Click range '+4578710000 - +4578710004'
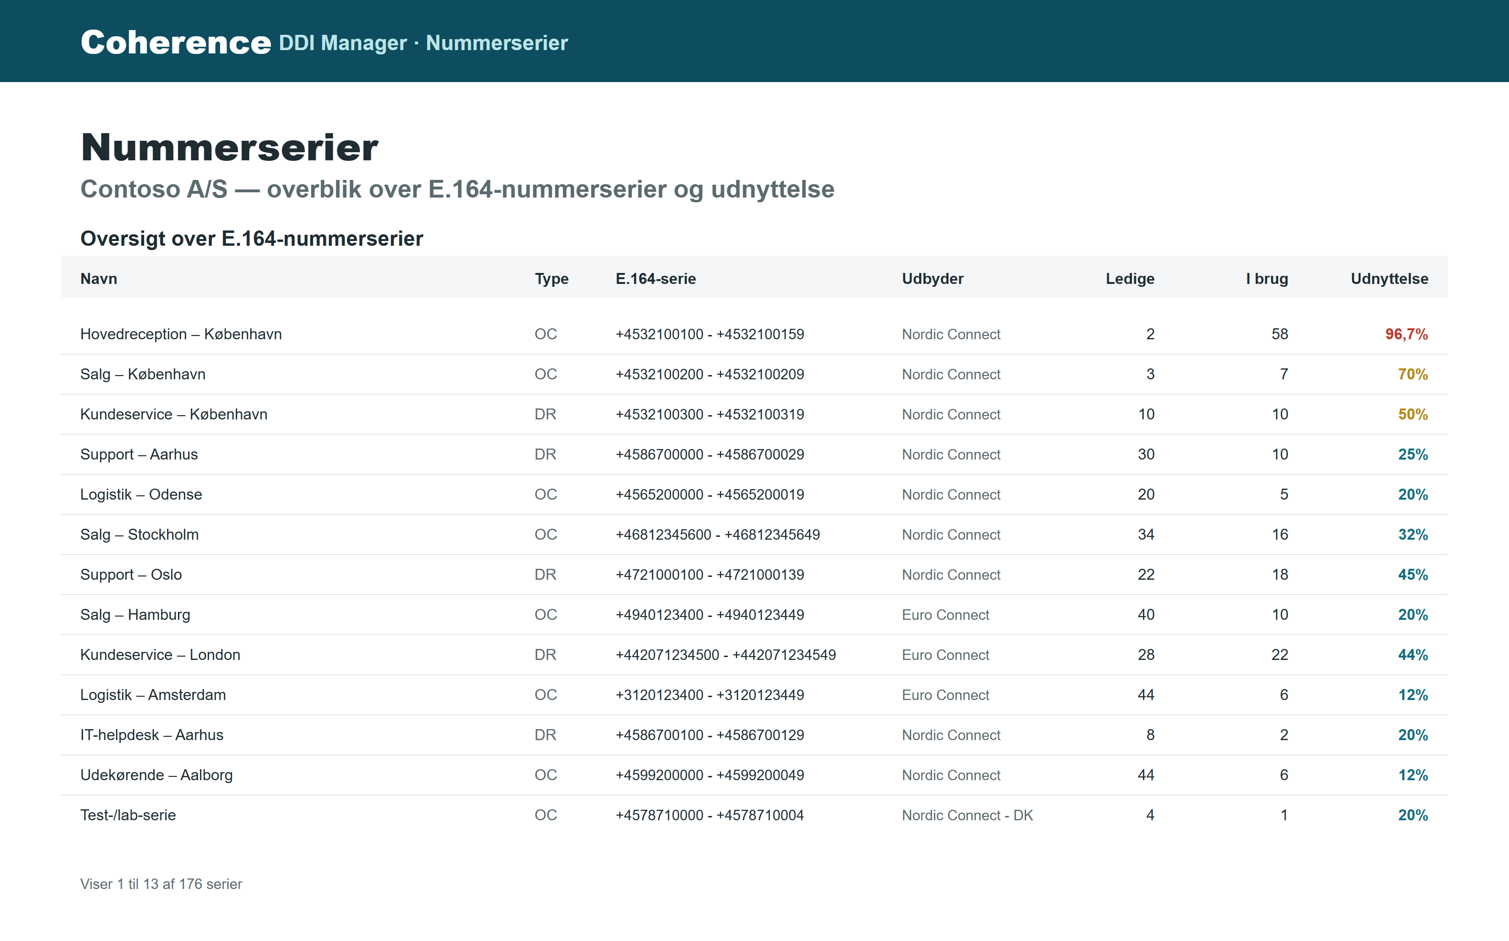The width and height of the screenshot is (1509, 941). tap(709, 815)
